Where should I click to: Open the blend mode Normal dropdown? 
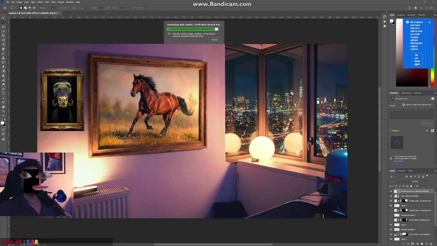tap(400, 181)
